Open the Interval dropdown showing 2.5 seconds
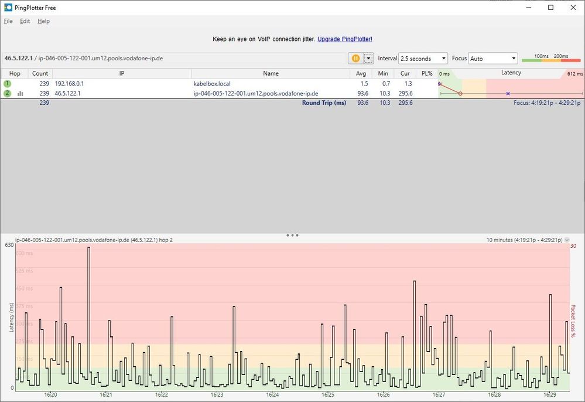Viewport: 585px width, 402px height. coord(423,58)
